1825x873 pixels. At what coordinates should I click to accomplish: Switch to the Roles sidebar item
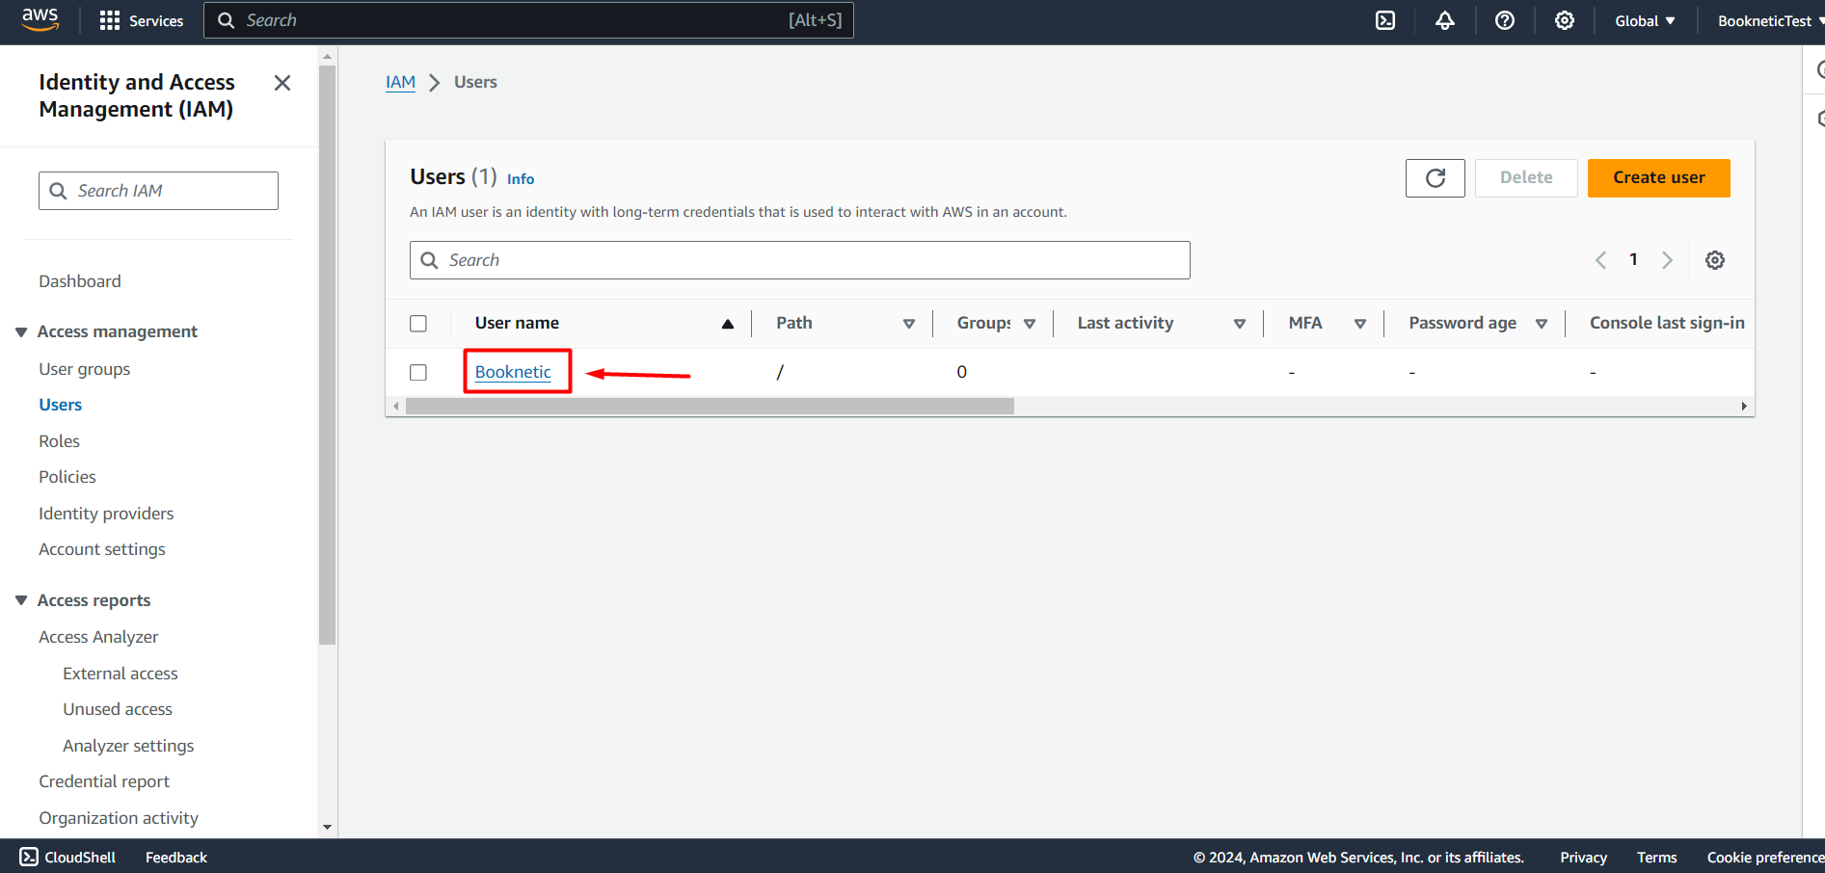pos(59,440)
